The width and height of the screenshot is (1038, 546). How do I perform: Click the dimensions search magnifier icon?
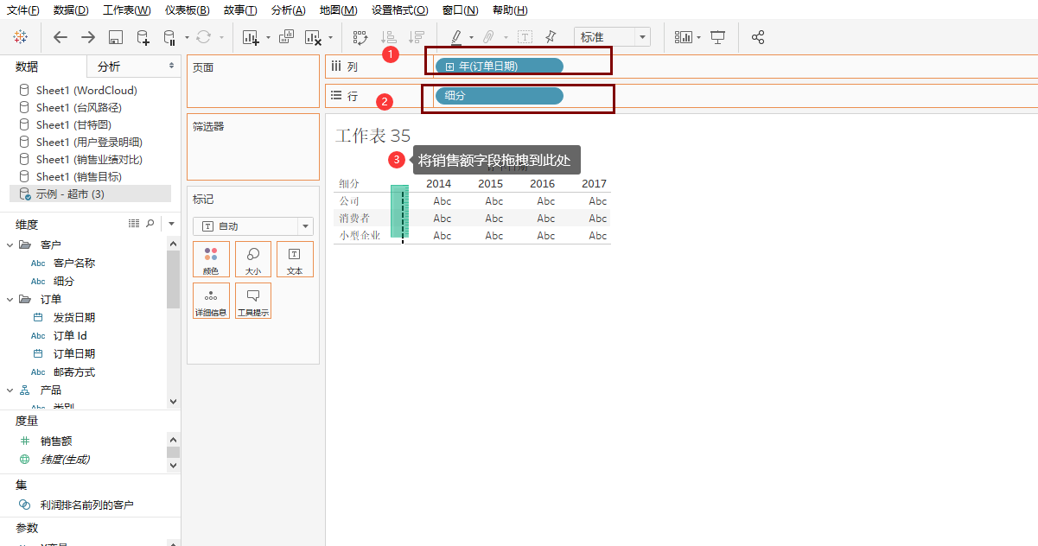(x=150, y=224)
